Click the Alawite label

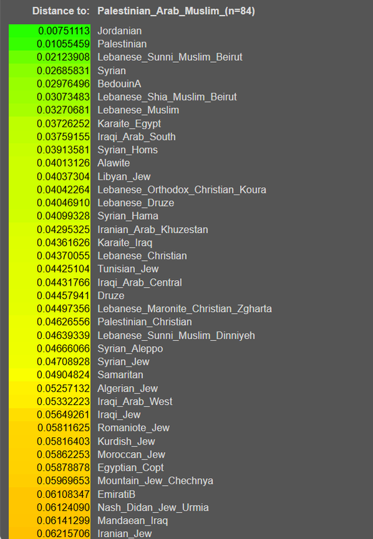[x=113, y=163]
